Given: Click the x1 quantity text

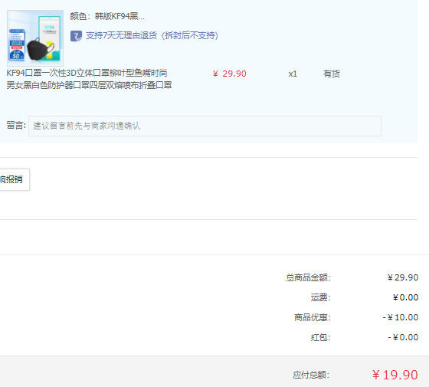Looking at the screenshot, I should 293,74.
